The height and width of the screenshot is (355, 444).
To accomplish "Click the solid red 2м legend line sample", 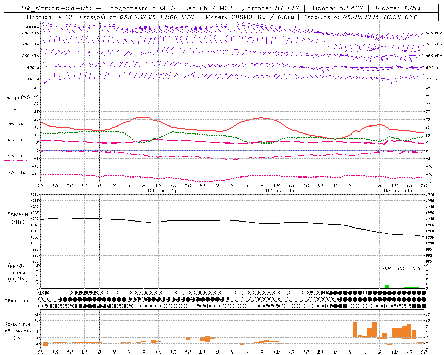I will pyautogui.click(x=16, y=112).
